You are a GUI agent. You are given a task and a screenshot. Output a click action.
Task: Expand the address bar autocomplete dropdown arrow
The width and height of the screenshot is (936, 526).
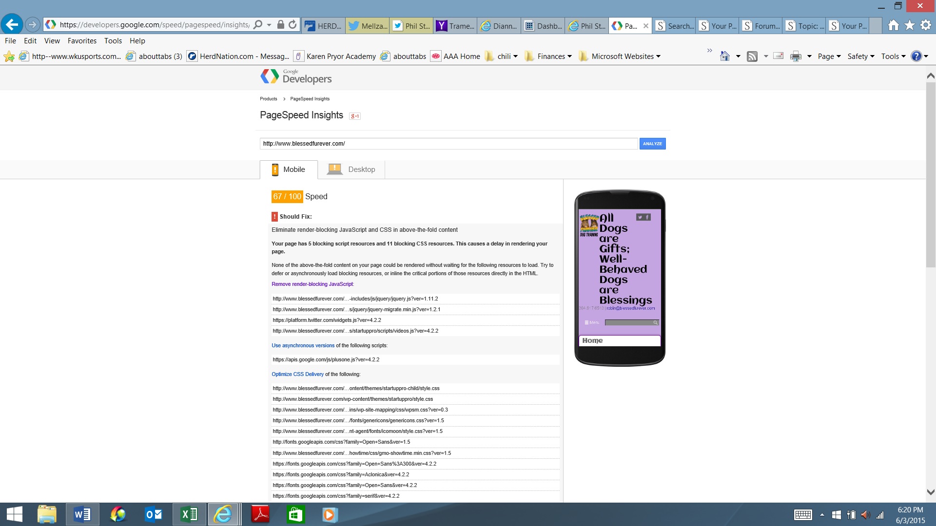point(269,25)
